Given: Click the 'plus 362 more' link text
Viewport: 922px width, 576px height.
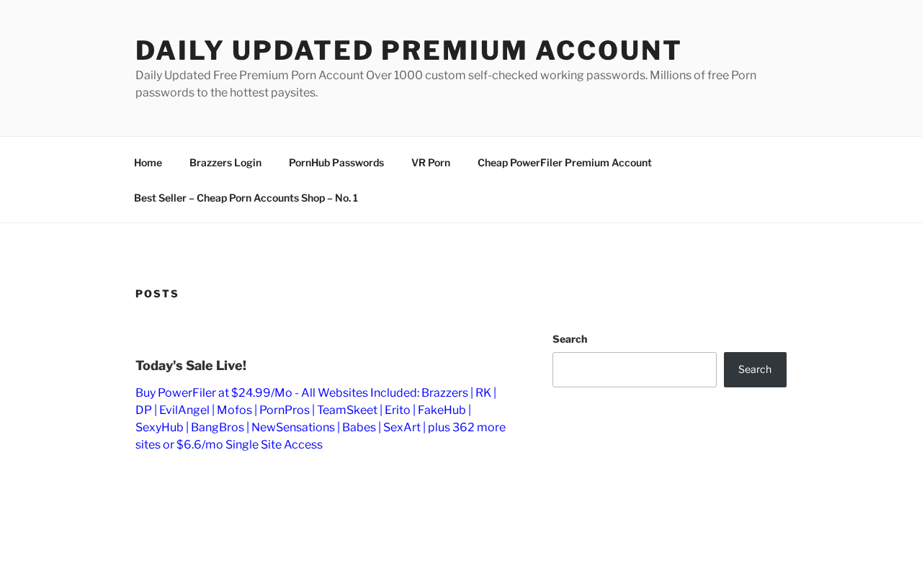Looking at the screenshot, I should pyautogui.click(x=467, y=428).
